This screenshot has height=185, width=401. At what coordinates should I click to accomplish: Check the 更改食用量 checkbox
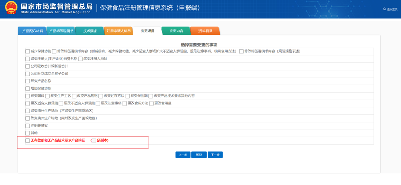[151, 103]
